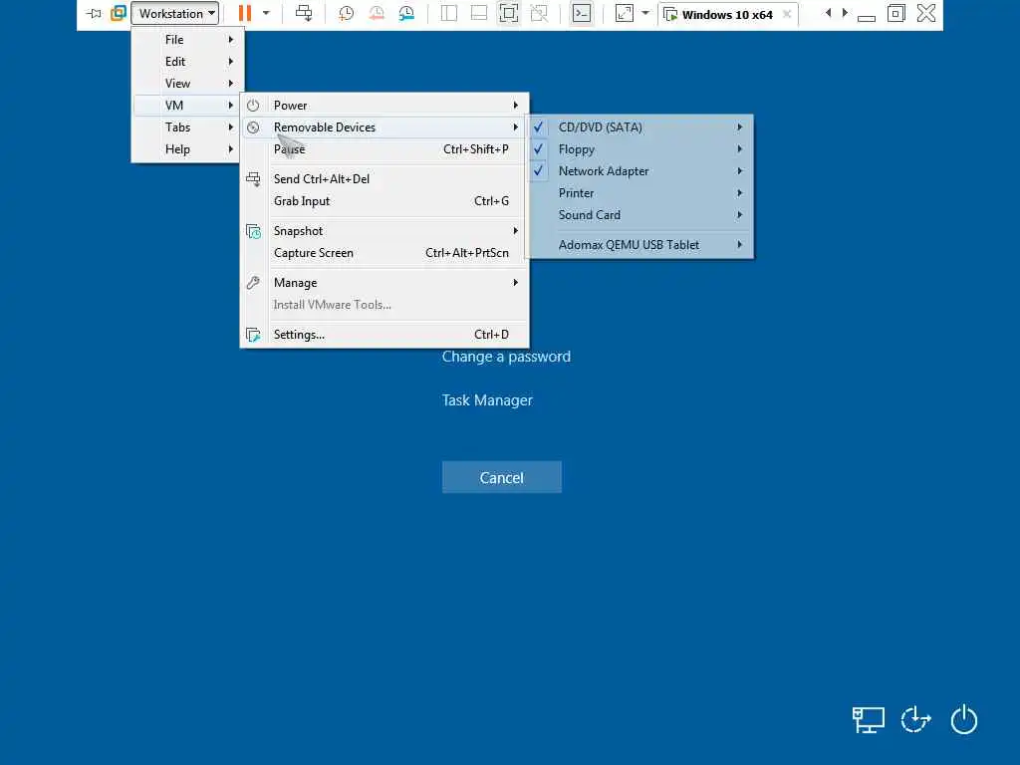
Task: Toggle the Floppy device checkmark
Action: 539,149
